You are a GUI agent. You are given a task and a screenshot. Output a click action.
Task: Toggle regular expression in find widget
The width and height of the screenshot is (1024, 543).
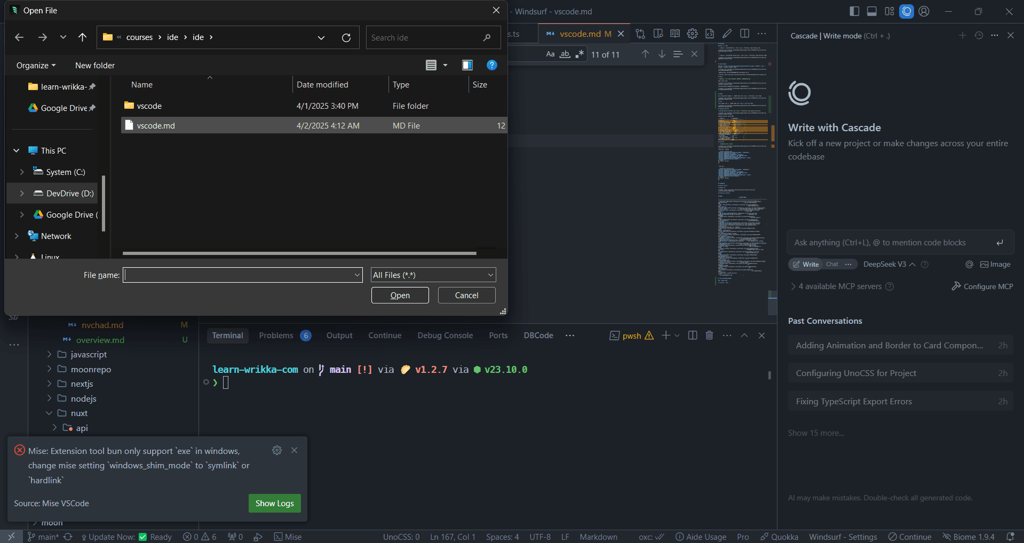click(x=580, y=54)
